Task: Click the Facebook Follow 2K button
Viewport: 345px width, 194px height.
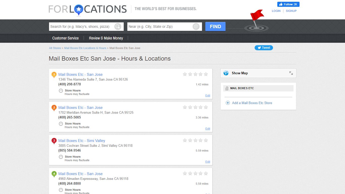Action: 288,4
